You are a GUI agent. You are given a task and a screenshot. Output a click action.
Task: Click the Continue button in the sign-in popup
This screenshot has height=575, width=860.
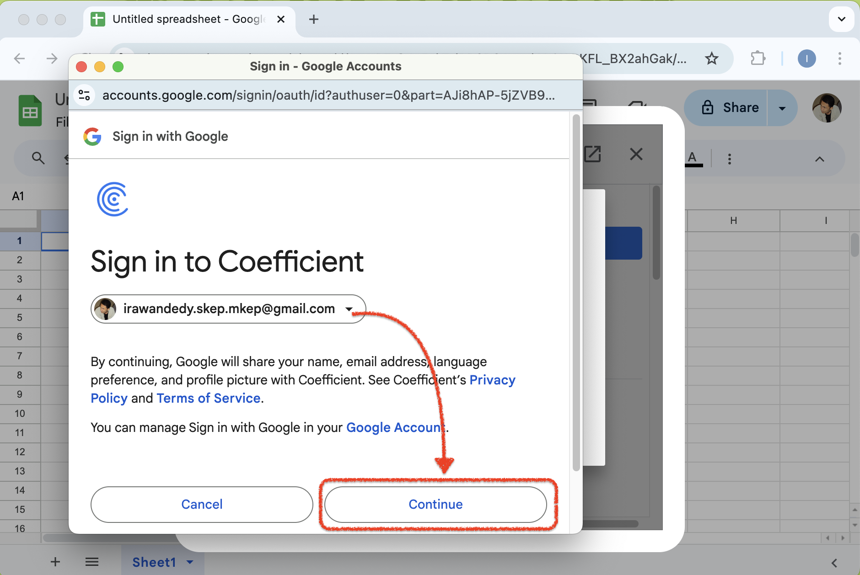coord(435,504)
